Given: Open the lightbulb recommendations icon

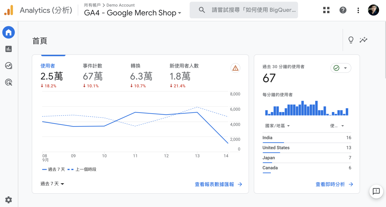Looking at the screenshot, I should point(351,40).
